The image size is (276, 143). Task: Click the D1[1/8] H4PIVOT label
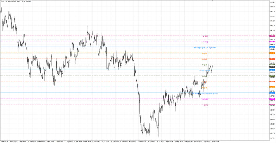point(205,71)
